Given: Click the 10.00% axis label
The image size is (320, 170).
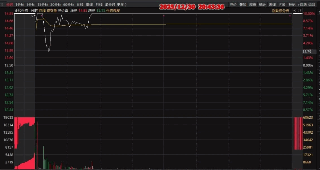Looking at the screenshot, I should [x=309, y=14].
